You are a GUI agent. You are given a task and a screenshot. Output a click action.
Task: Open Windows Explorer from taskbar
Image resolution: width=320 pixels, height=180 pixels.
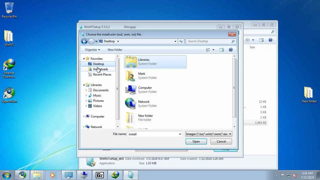37,175
